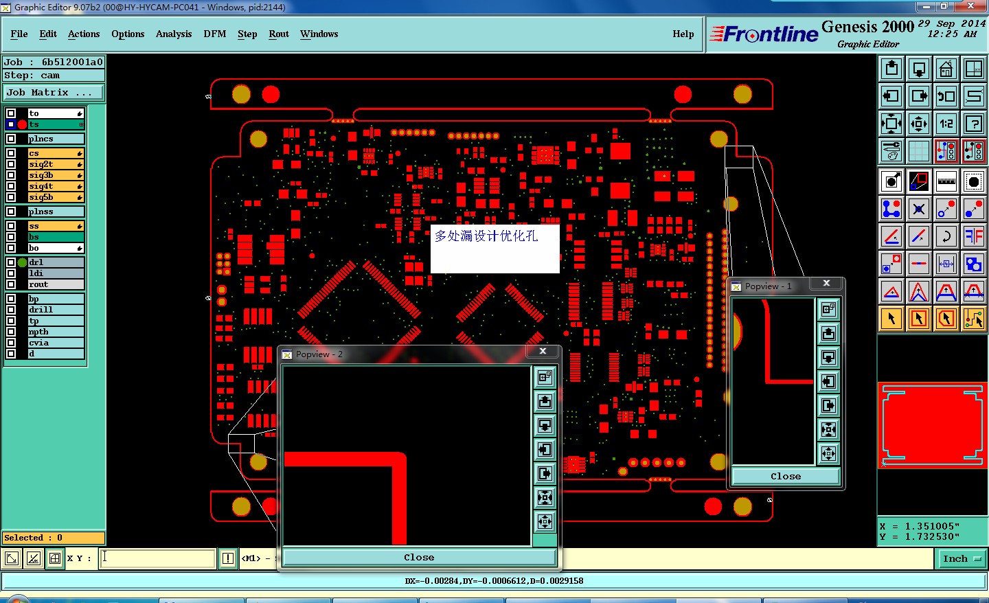
Task: Open the wrench and palette settings icon
Action: point(891,151)
